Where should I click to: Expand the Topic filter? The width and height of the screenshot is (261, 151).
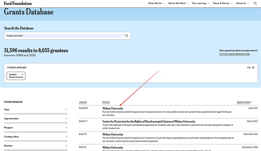[36, 109]
